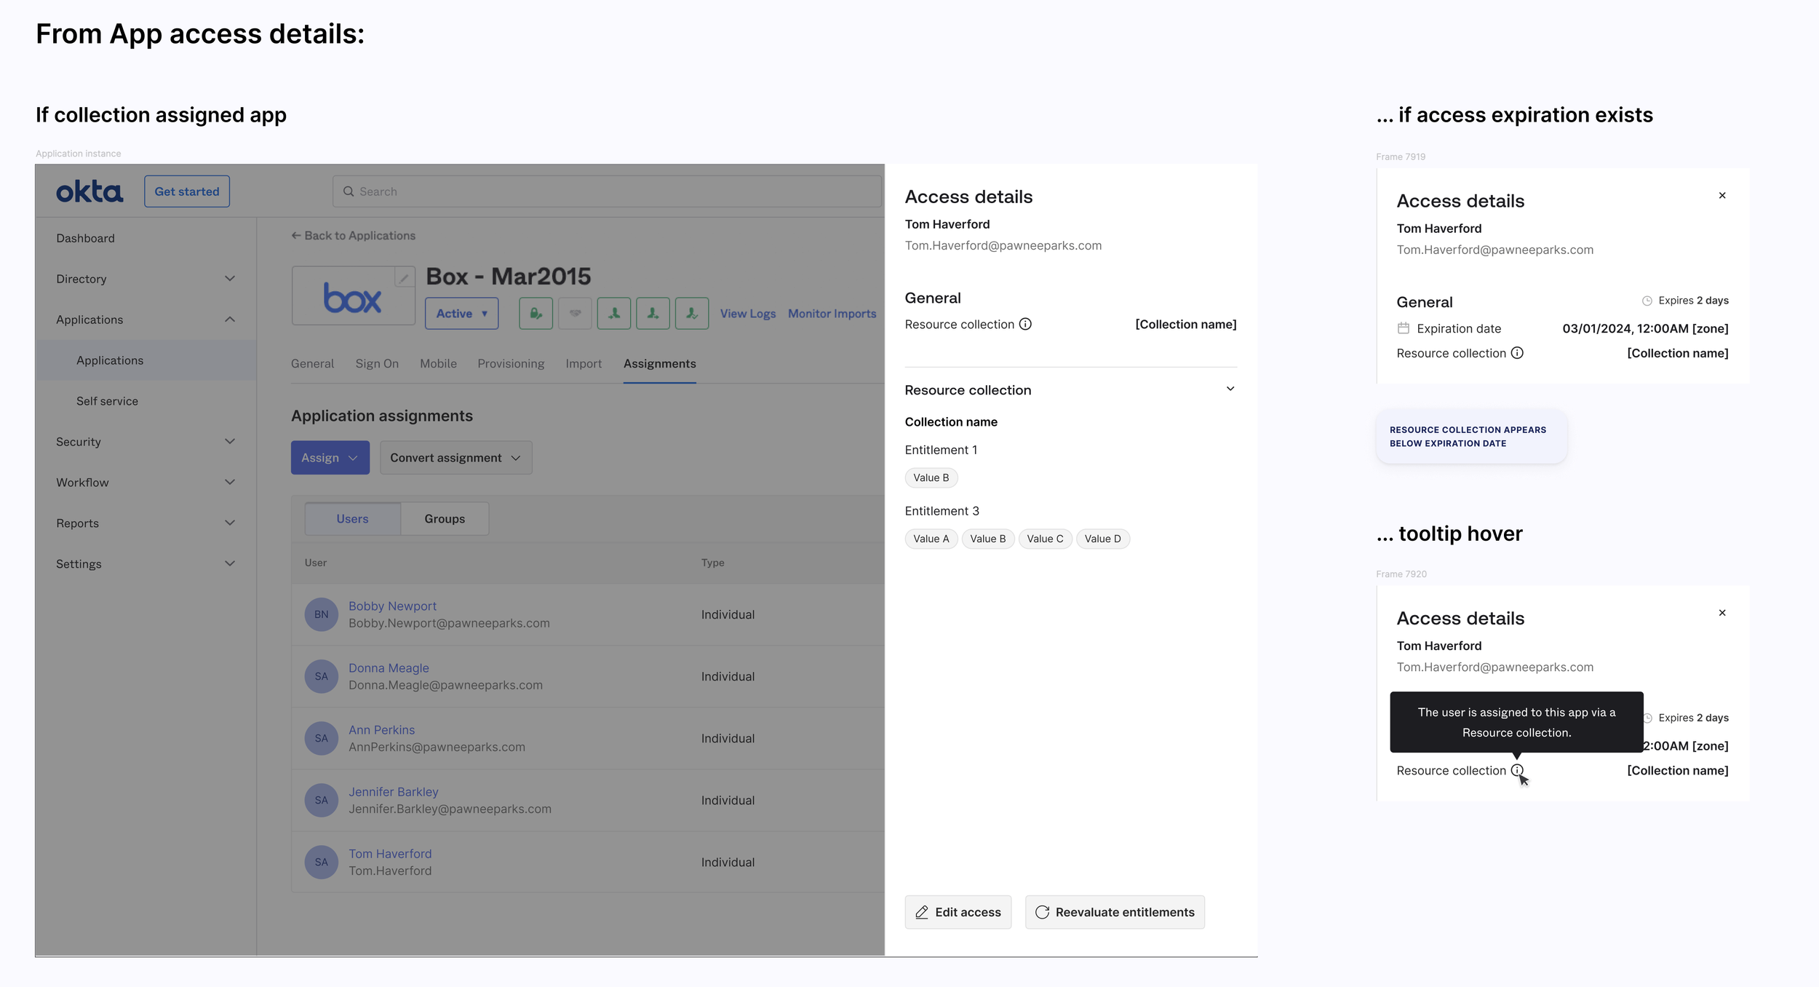The height and width of the screenshot is (987, 1819).
Task: Click the calendar icon beside Expiration date
Action: (x=1403, y=328)
